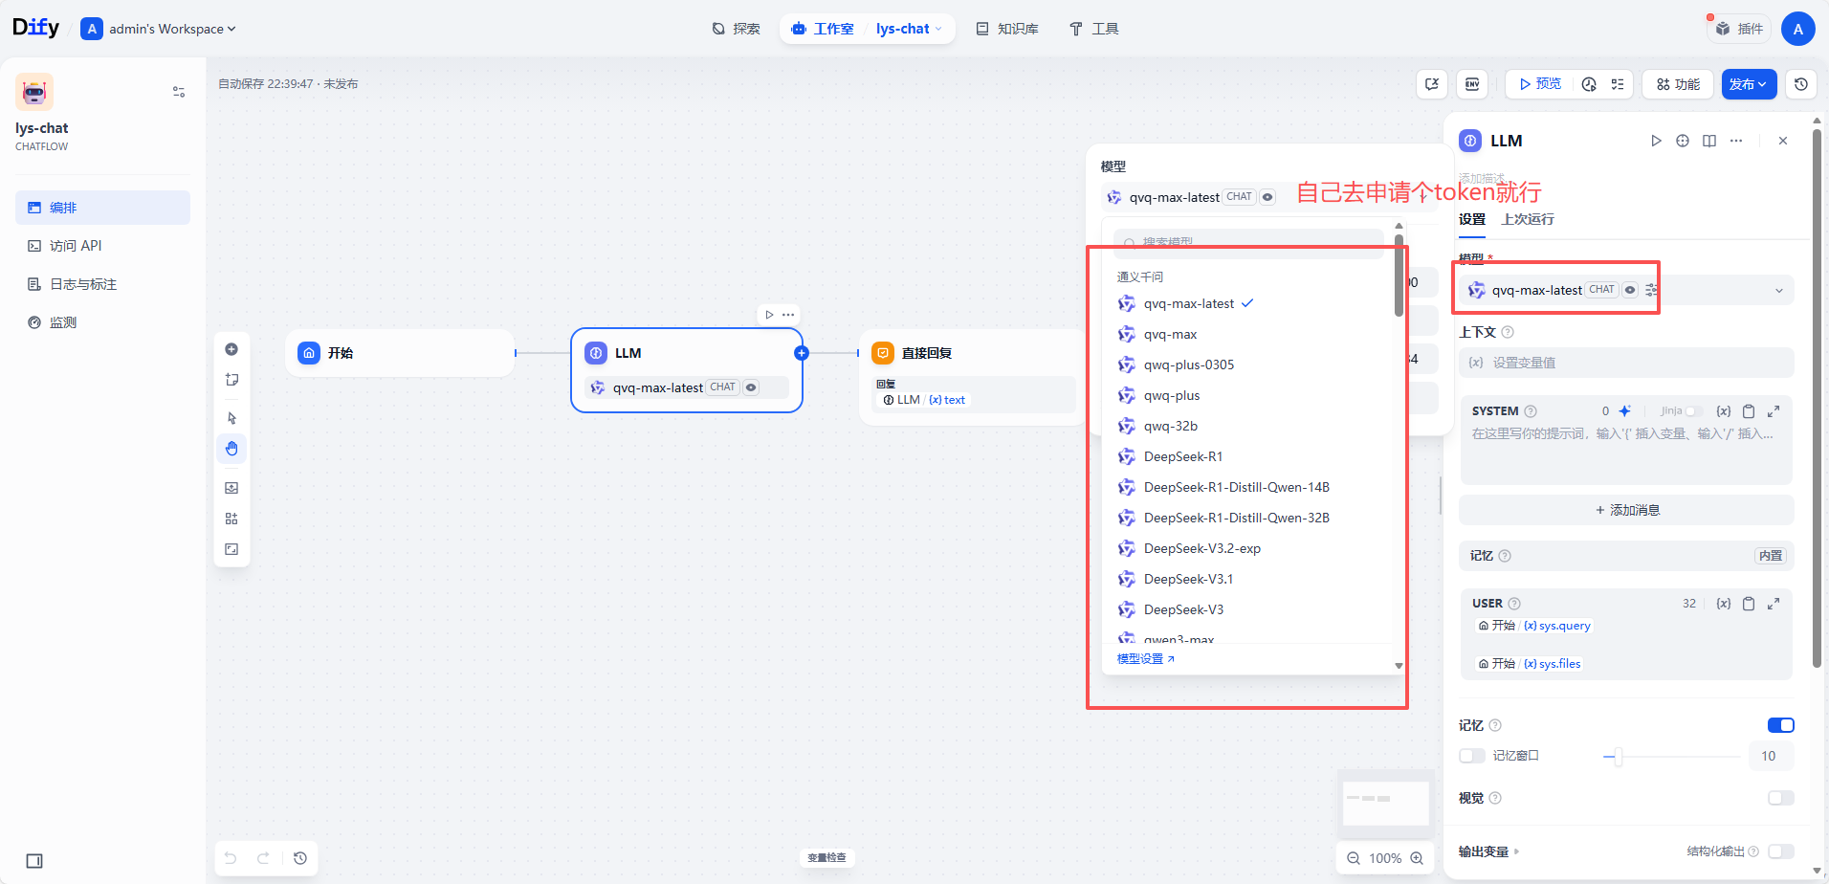Open change history at canvas bottom
This screenshot has height=884, width=1829.
tap(300, 858)
